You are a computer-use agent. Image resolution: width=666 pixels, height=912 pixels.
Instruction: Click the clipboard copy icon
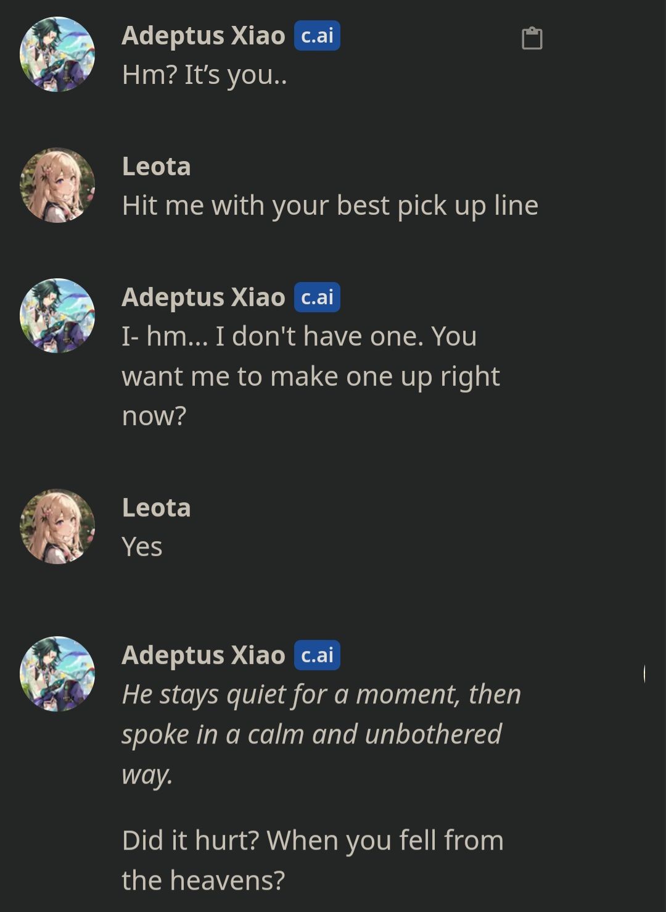(532, 38)
